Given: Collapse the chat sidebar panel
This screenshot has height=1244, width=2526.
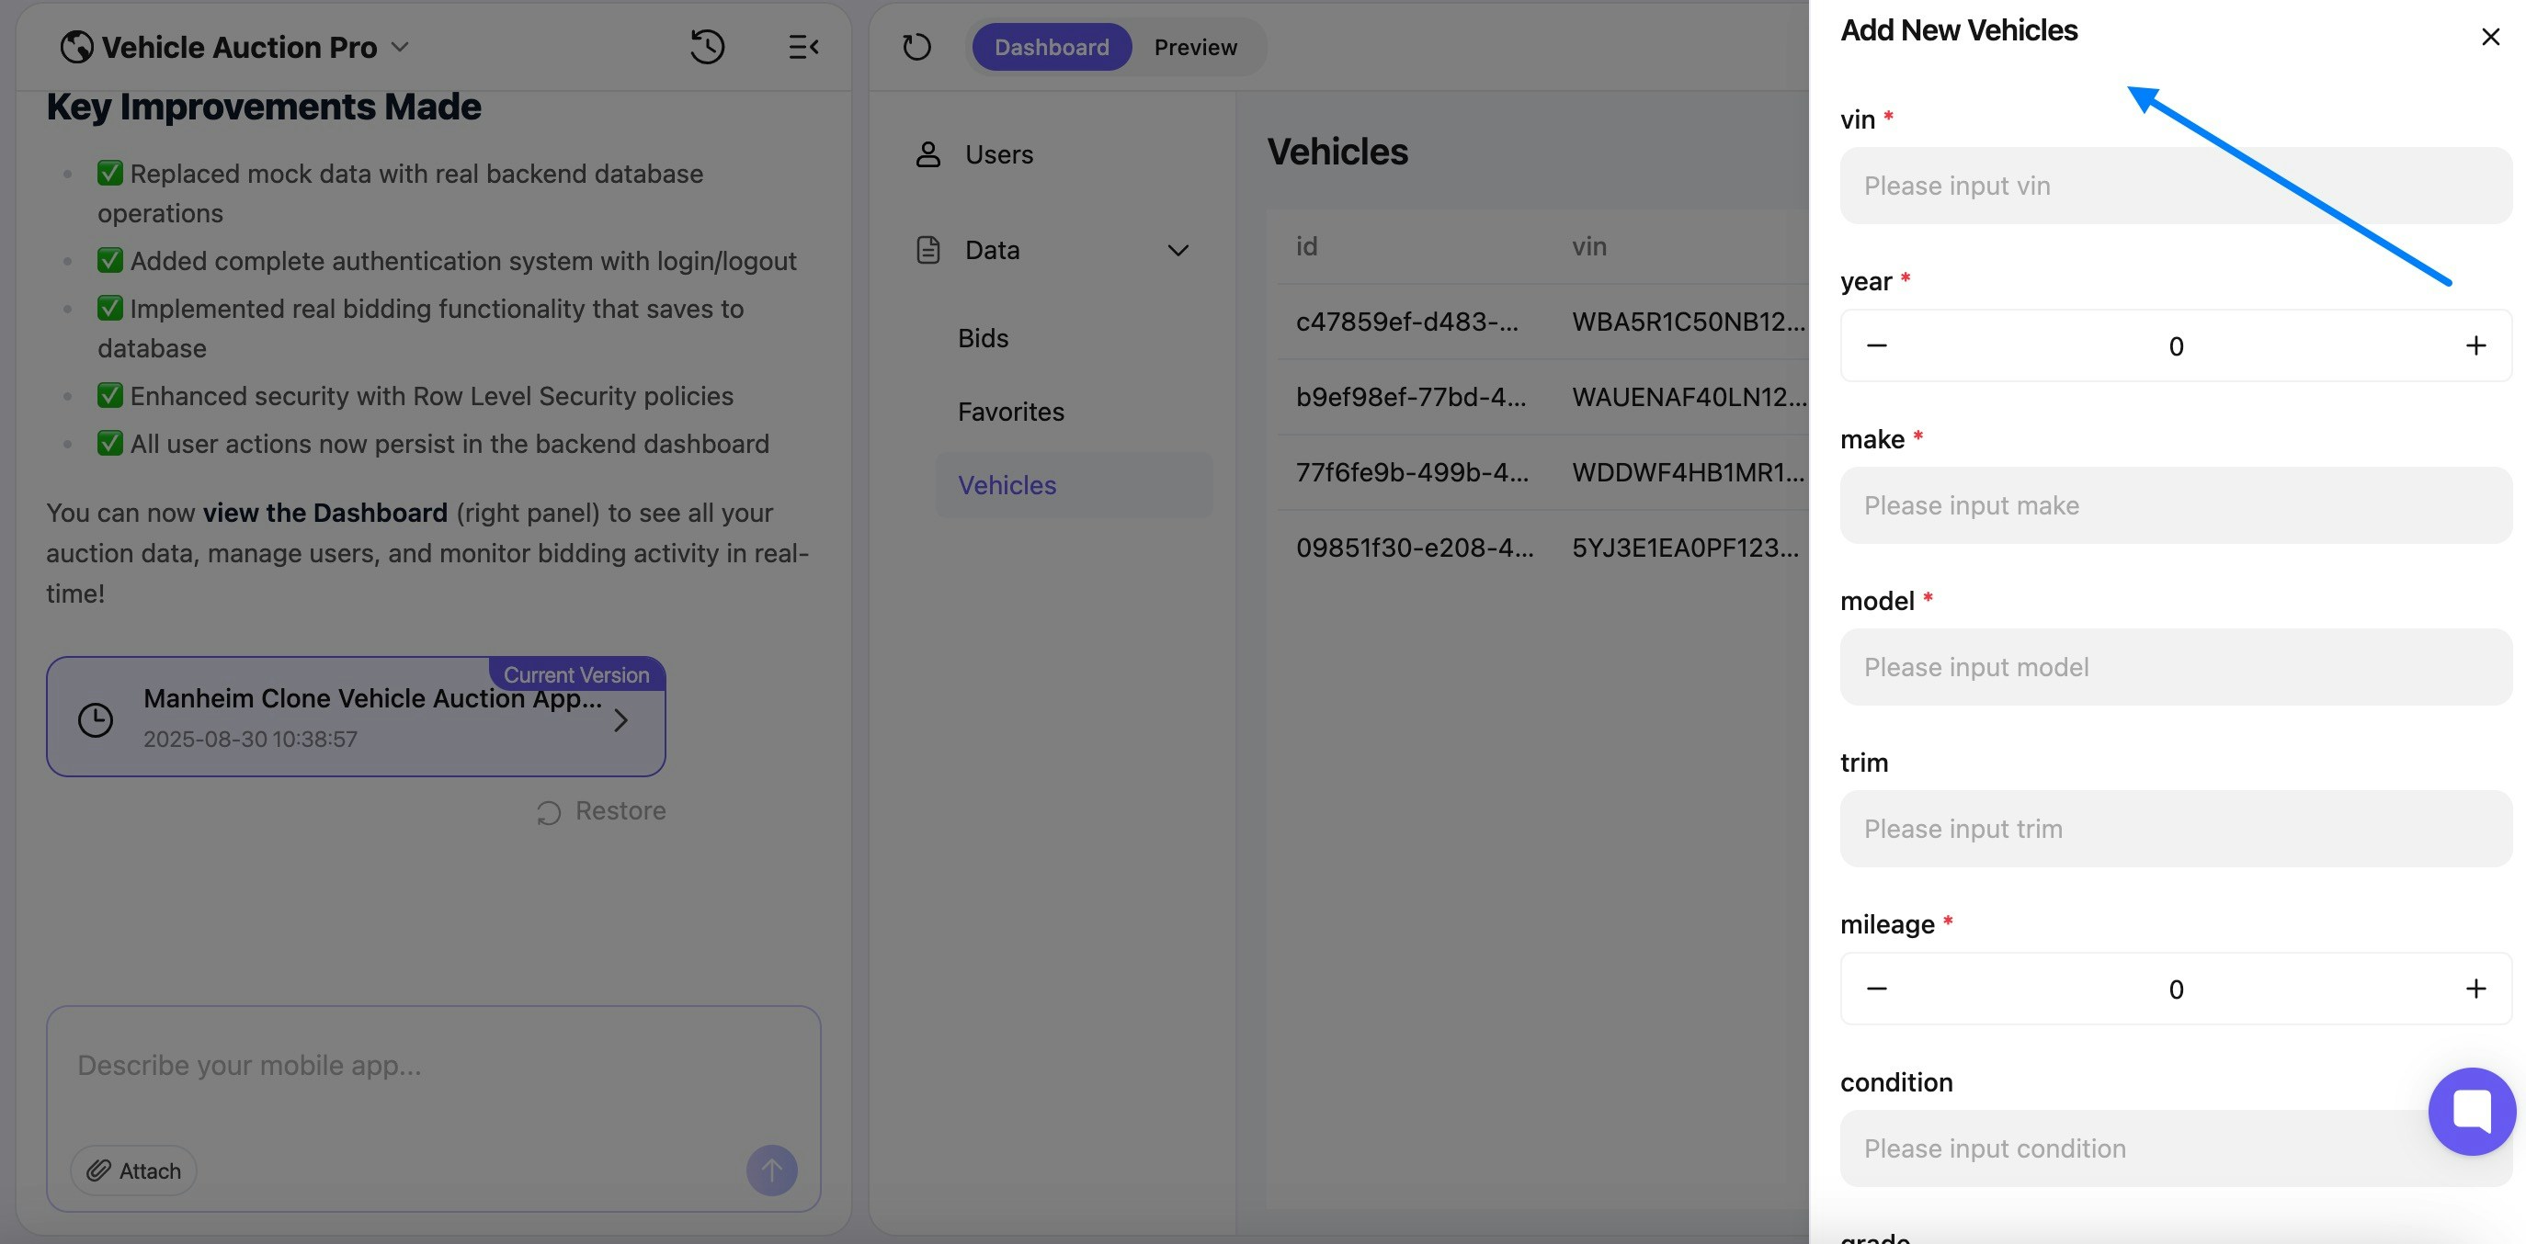Looking at the screenshot, I should coord(804,46).
